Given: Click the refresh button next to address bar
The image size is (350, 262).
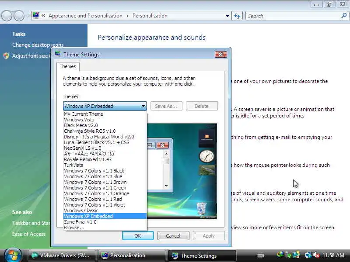Looking at the screenshot, I should coord(237,16).
